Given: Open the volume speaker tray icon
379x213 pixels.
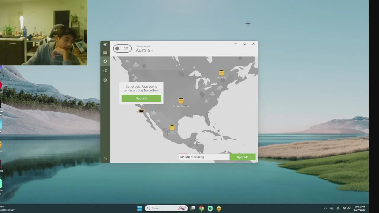Looking at the screenshot, I should point(349,208).
